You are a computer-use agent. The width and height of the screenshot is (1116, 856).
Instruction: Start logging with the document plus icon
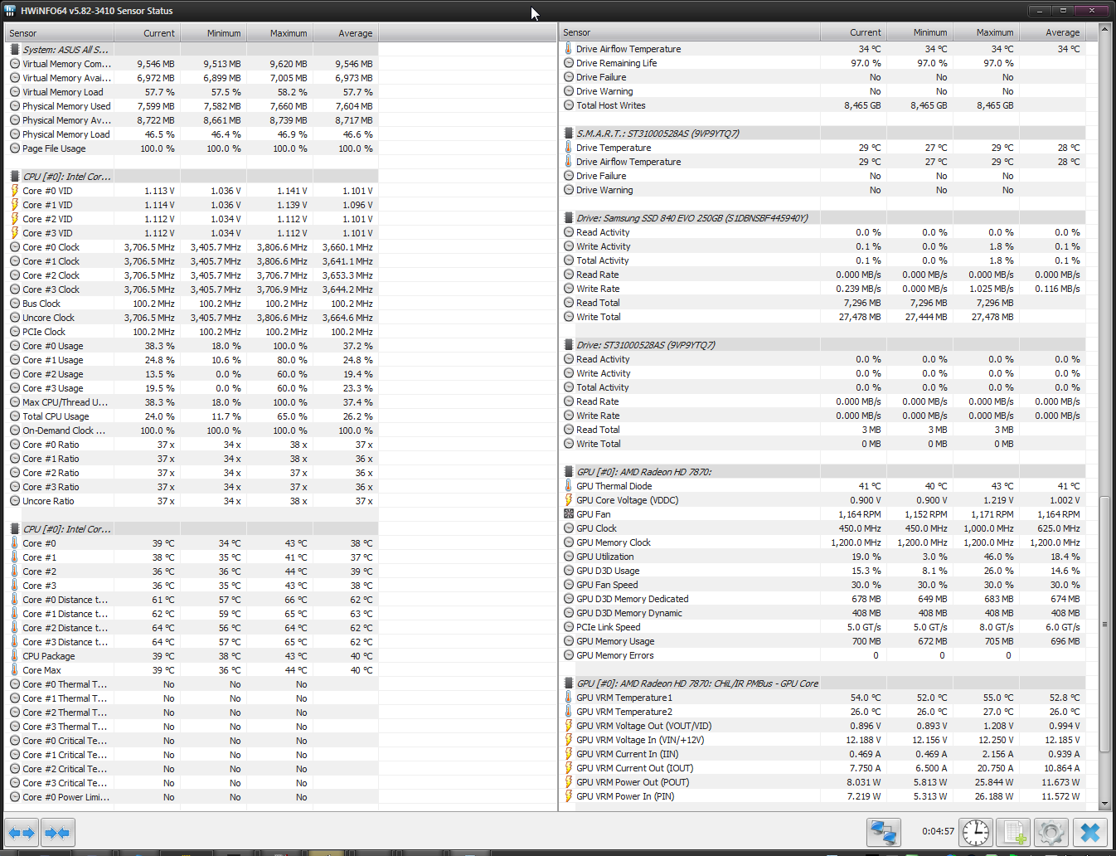(1012, 832)
